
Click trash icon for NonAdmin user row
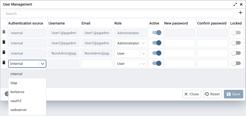click(x=4, y=52)
